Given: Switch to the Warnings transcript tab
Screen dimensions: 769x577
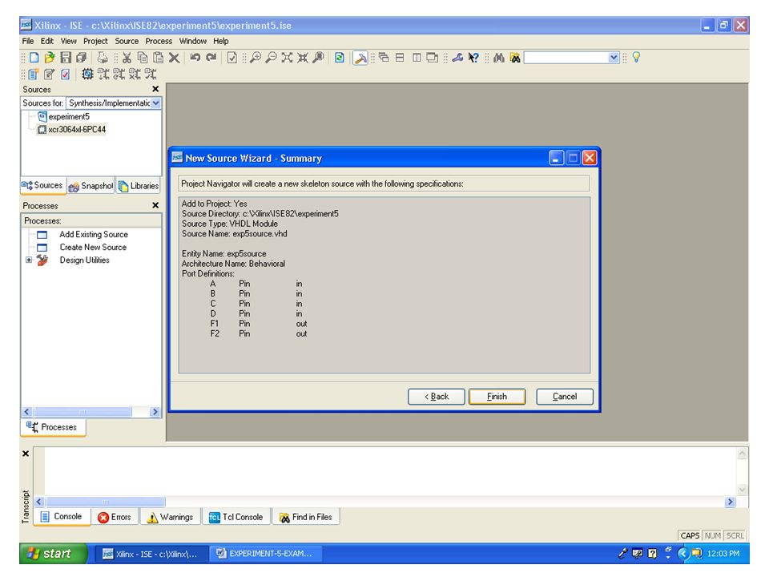Looking at the screenshot, I should pos(171,517).
